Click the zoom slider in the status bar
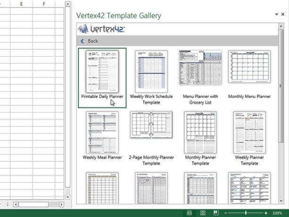 [246, 213]
